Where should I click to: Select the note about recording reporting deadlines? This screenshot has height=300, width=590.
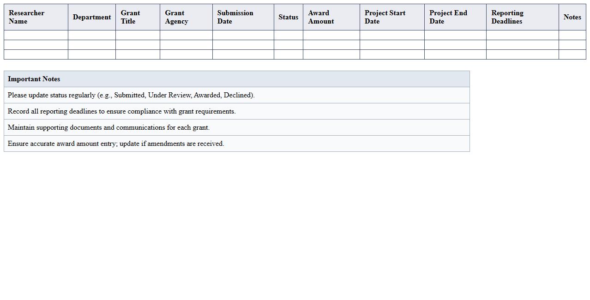point(122,111)
